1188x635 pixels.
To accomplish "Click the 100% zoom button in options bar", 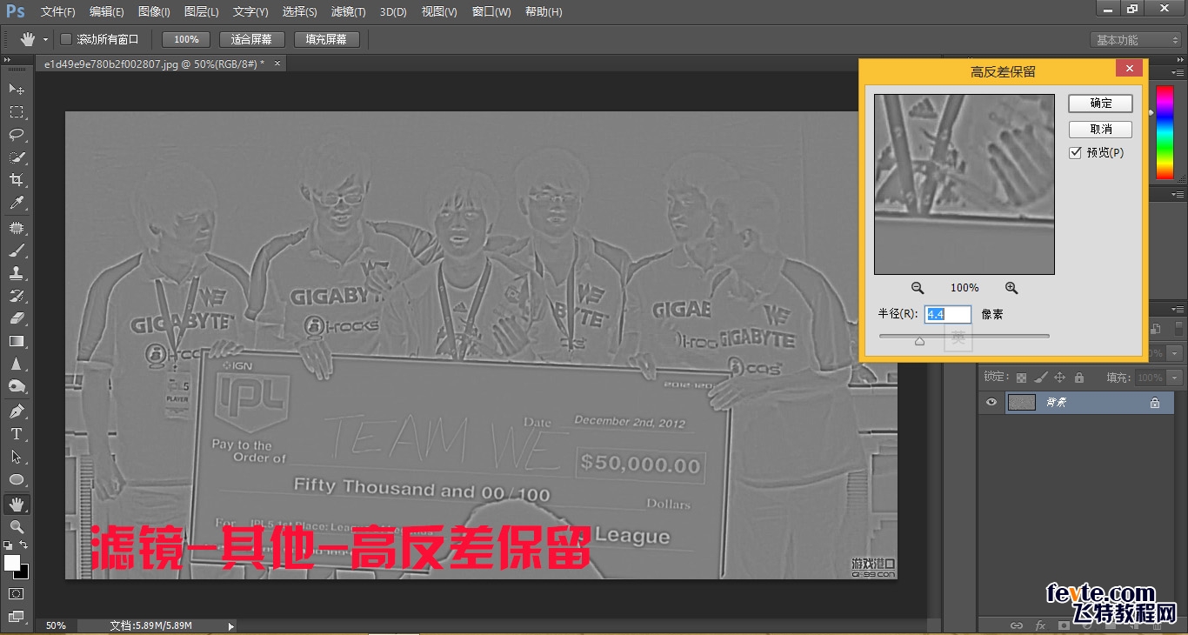I will click(186, 39).
